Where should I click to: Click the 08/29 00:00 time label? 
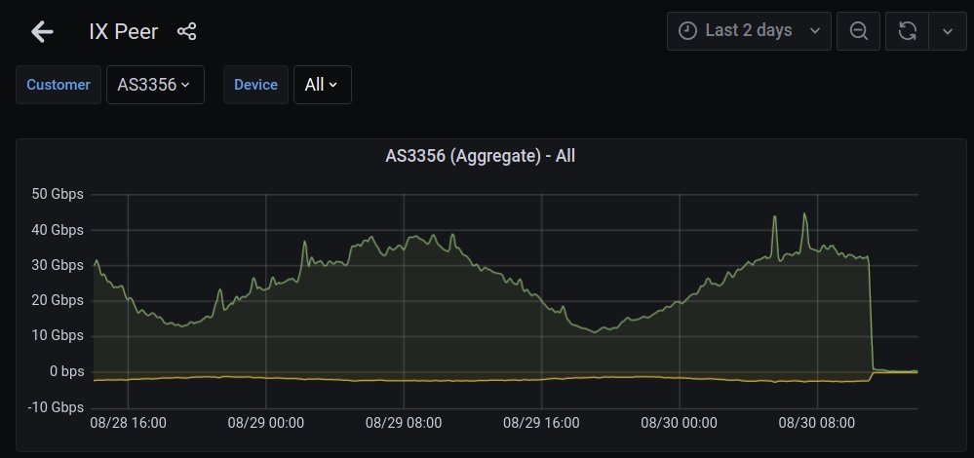click(x=266, y=423)
